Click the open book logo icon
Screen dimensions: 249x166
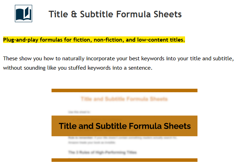coord(24,14)
